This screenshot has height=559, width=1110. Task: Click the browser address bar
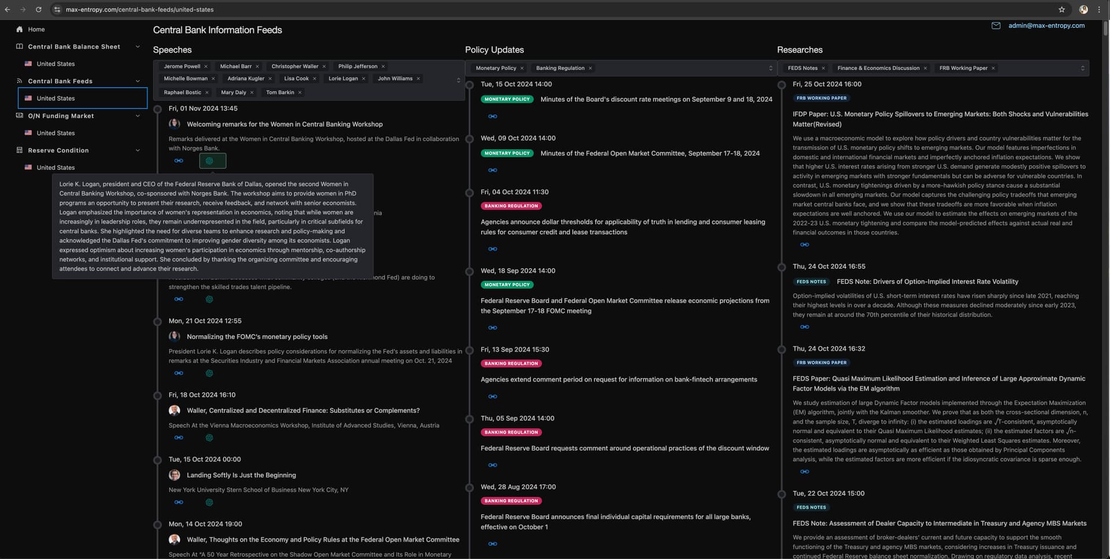(x=139, y=9)
